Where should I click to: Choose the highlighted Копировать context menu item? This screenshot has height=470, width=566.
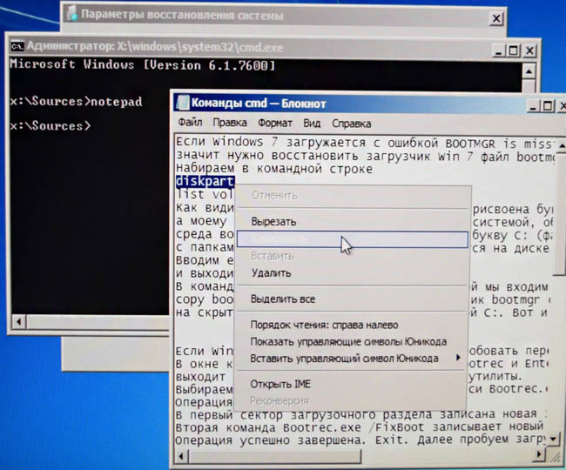353,239
